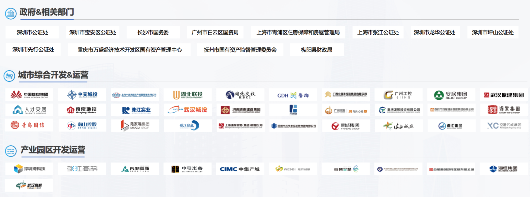This screenshot has height=197, width=530.
Task: Click the 深圳市龙华公证处 tag
Action: tap(435, 32)
